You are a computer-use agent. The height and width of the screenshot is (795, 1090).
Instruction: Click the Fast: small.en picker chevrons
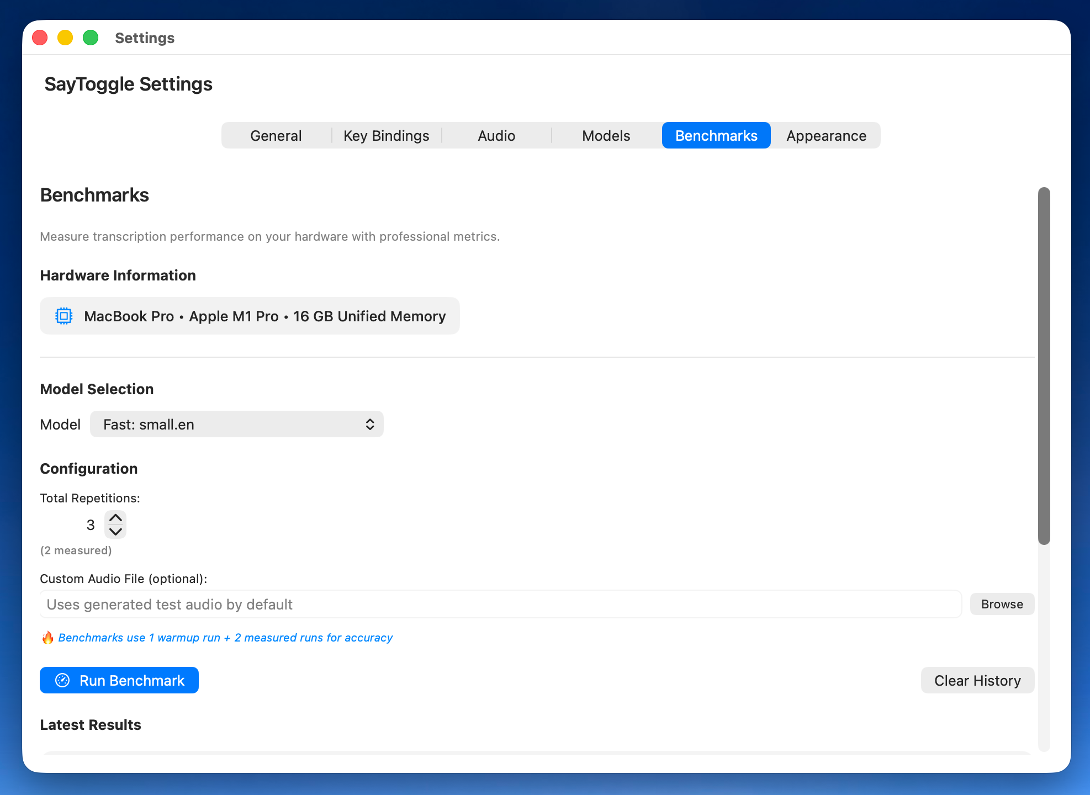[x=369, y=424]
